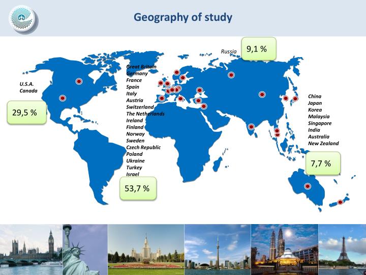Click the red map marker on Korea

(x=286, y=98)
